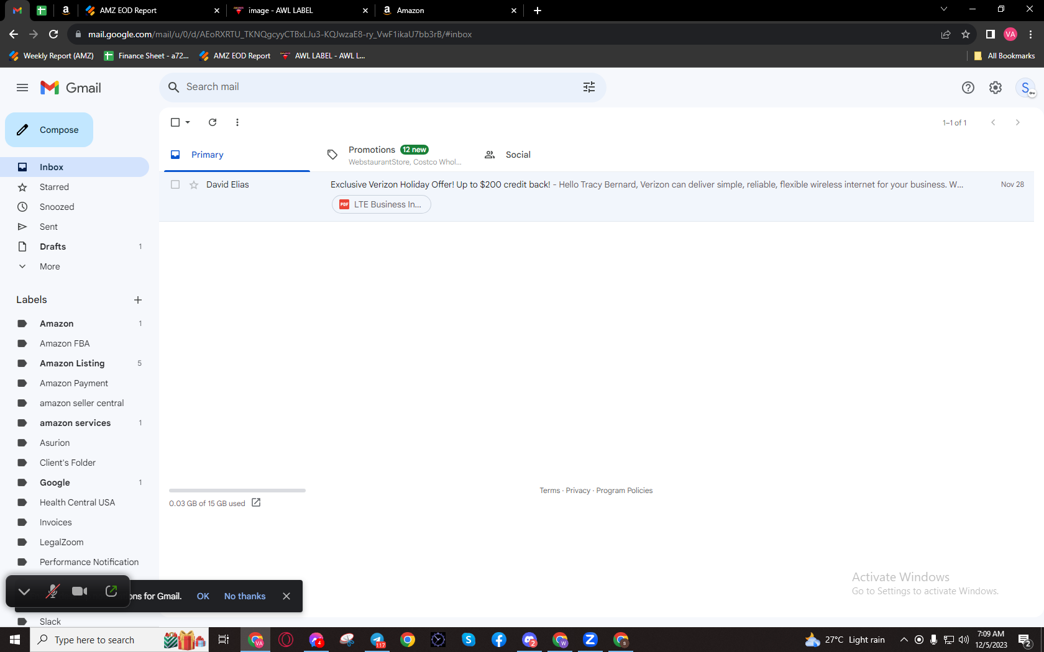1044x652 pixels.
Task: Click the Privacy link
Action: pos(578,491)
